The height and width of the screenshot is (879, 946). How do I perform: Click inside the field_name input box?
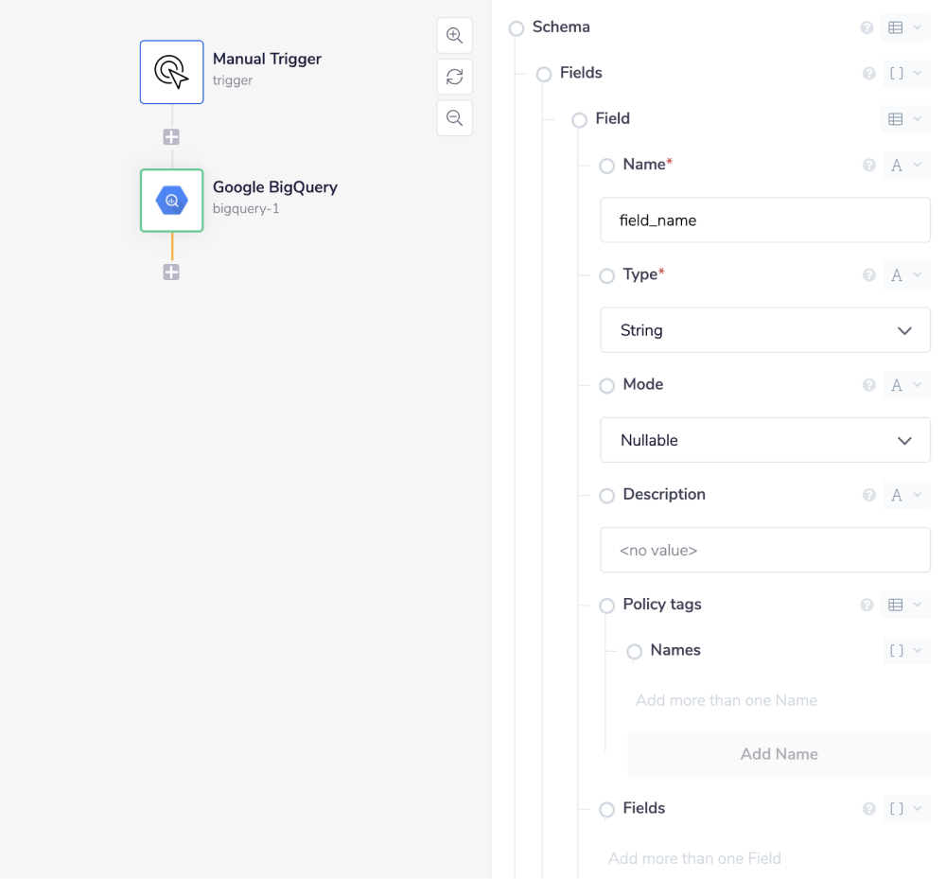coord(764,219)
